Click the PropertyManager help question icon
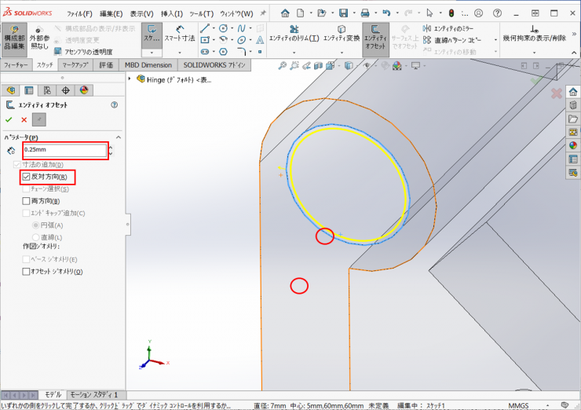Screen dimensions: 581x410 pyautogui.click(x=115, y=104)
